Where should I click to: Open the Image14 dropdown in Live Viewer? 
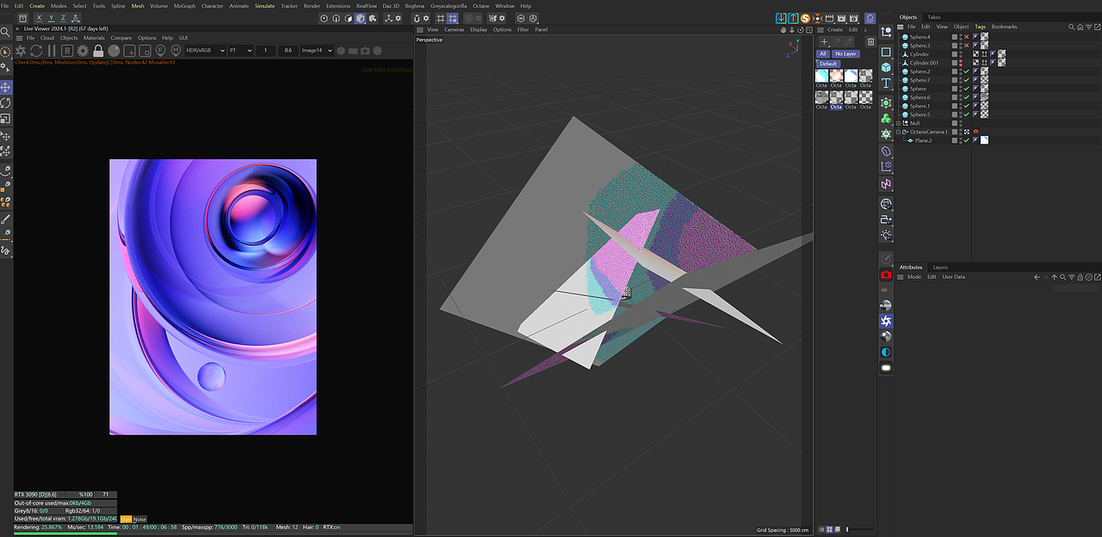click(x=315, y=51)
